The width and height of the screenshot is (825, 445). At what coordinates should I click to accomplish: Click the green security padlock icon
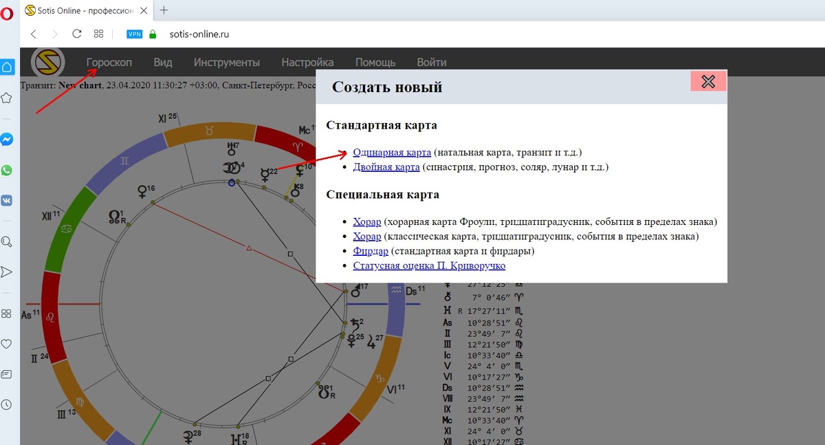153,34
